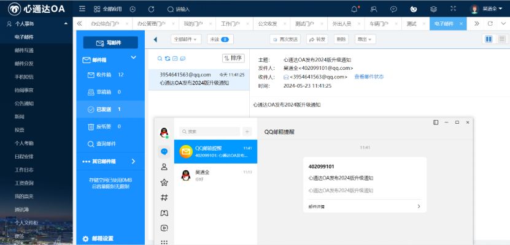
Task: Open QQ favorites star icon
Action: point(164,182)
